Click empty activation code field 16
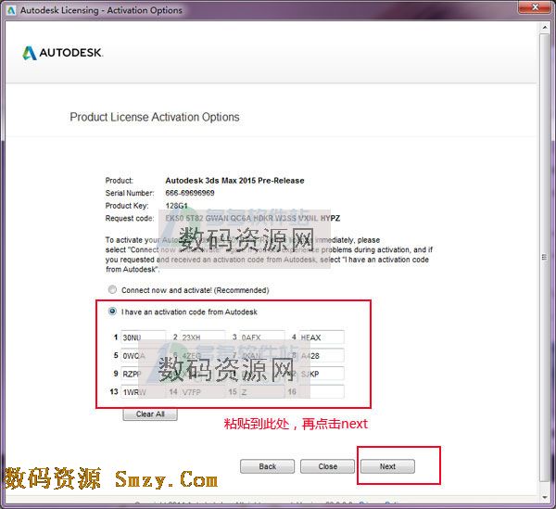 (322, 391)
